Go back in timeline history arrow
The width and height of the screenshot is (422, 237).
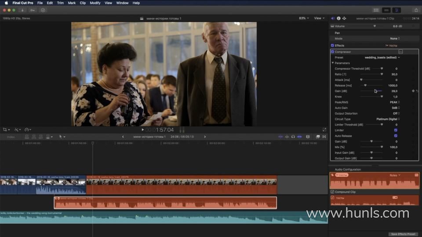[123, 137]
